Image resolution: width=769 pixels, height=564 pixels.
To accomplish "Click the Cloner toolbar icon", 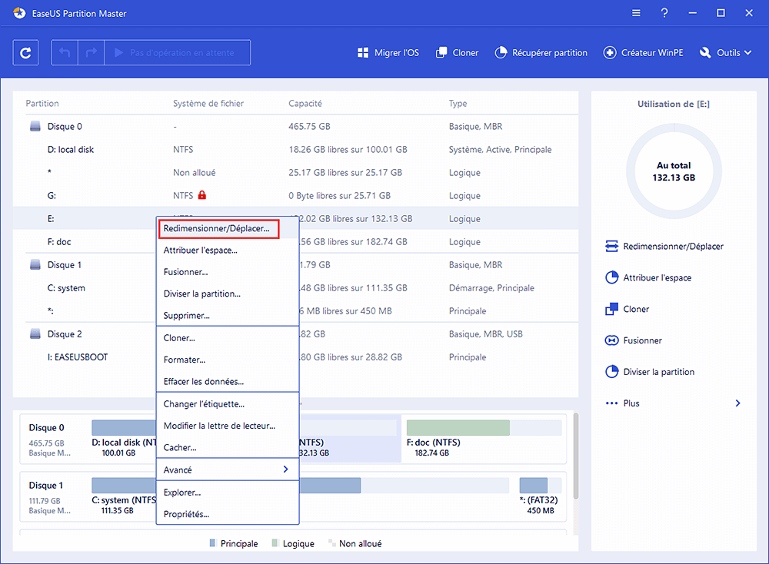I will coord(441,52).
